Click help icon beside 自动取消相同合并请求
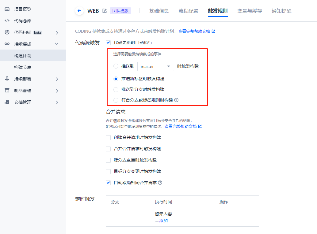Image resolution: width=317 pixels, height=234 pixels. [160, 183]
